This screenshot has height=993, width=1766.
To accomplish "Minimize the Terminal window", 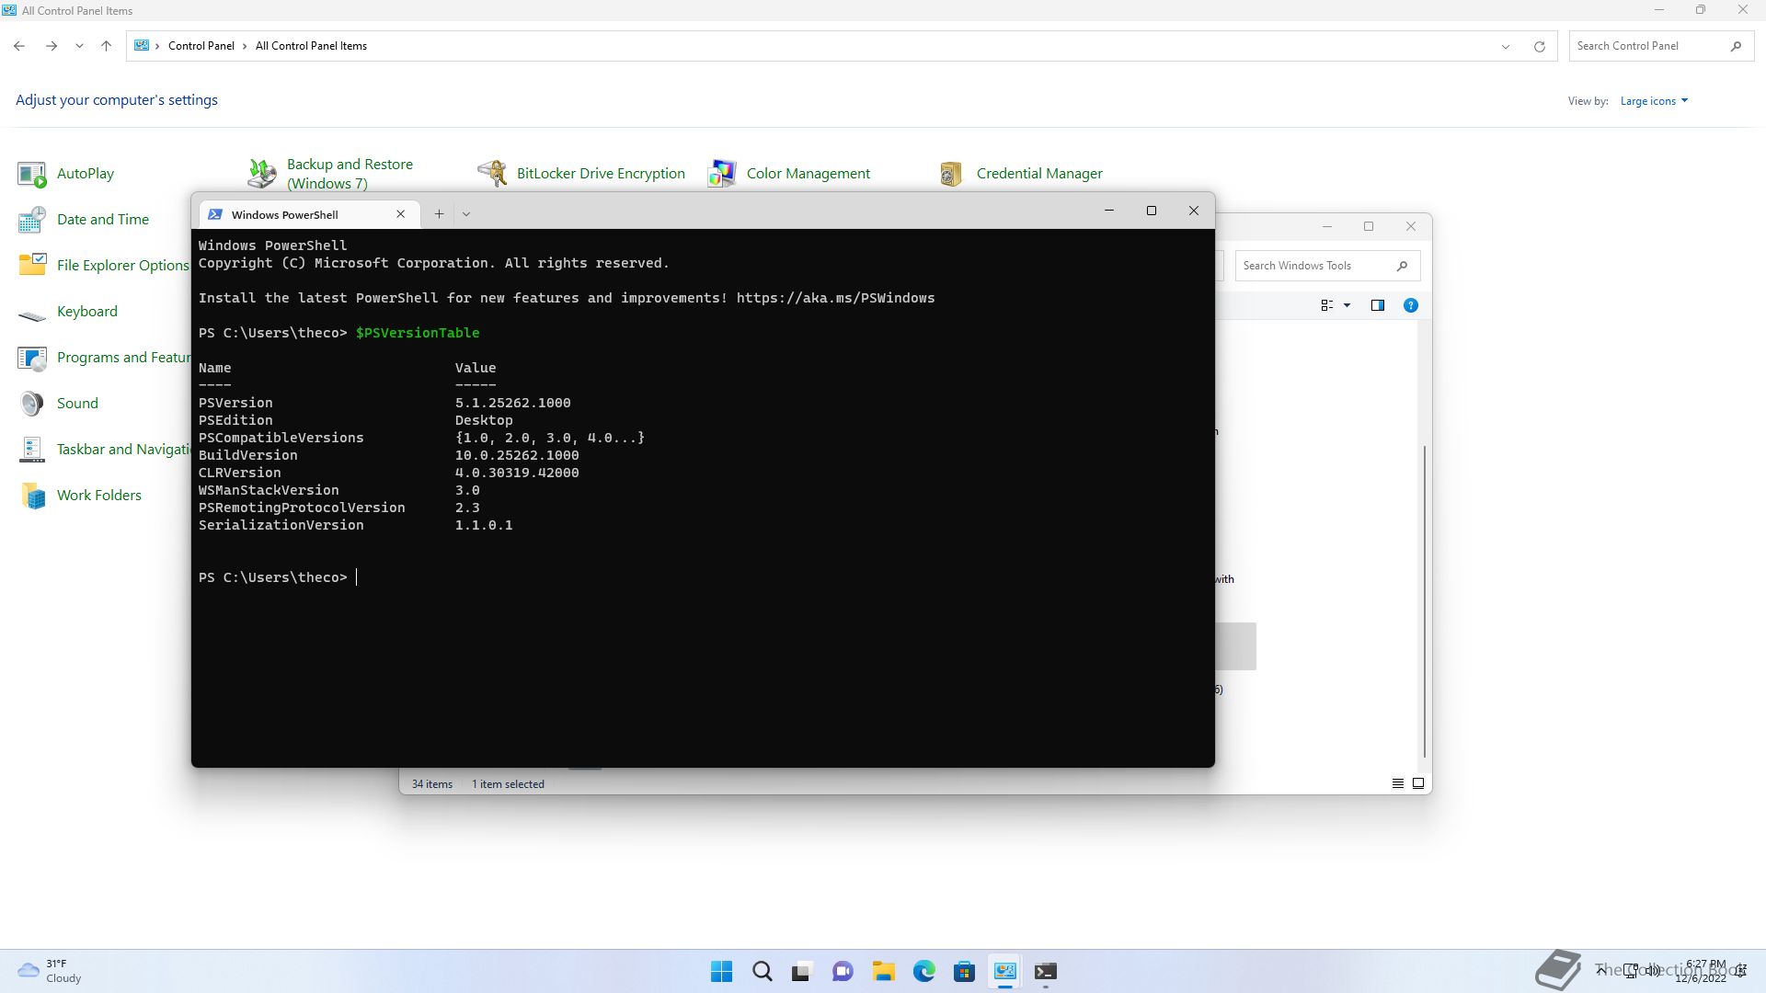I will point(1108,211).
